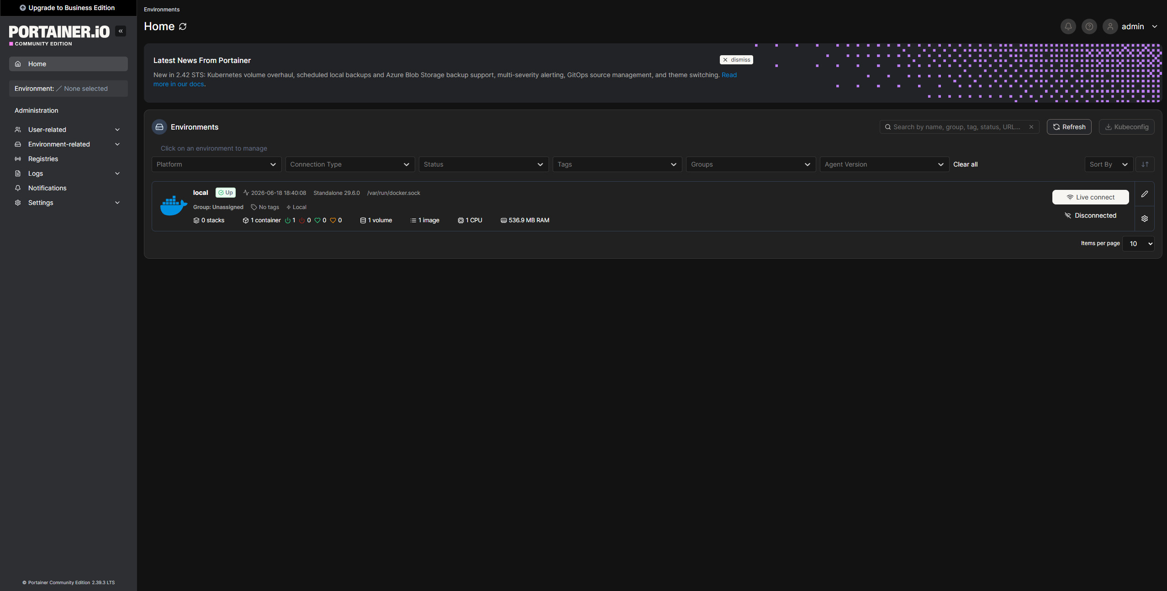Toggle sort order arrows icon
1167x591 pixels.
tap(1145, 164)
